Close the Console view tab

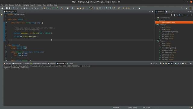point(65,64)
